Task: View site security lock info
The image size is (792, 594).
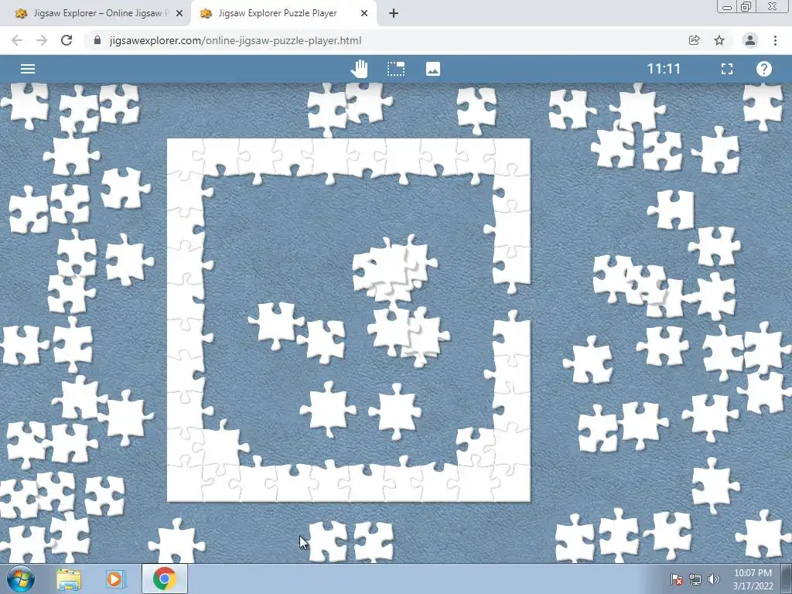Action: (x=97, y=40)
